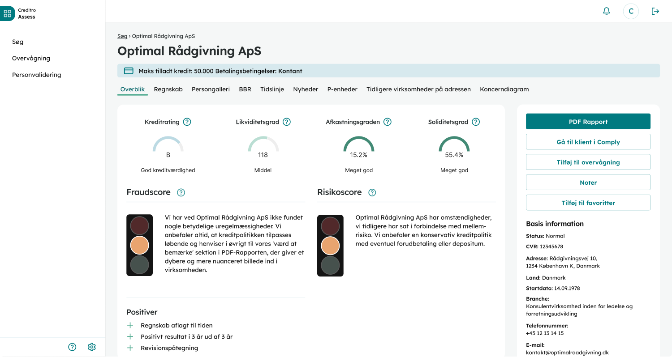
Task: Click the Kreditrating gauge
Action: (168, 144)
